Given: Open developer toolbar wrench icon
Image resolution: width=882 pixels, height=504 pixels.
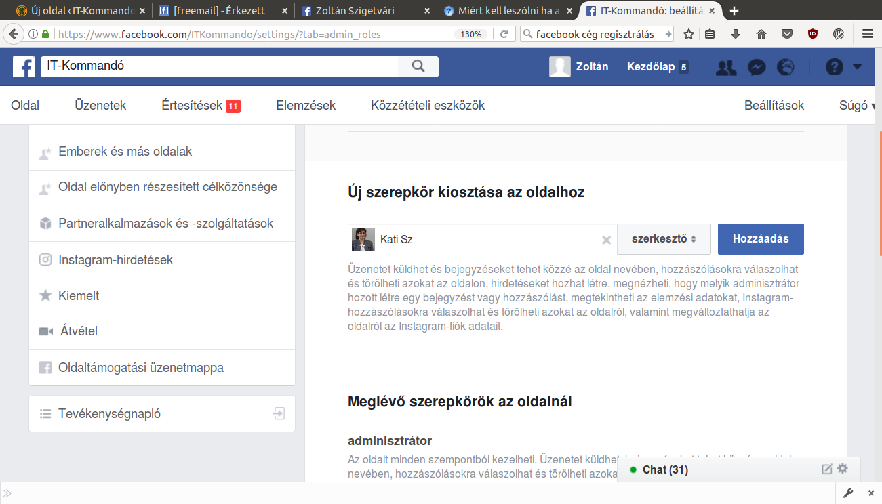Looking at the screenshot, I should coord(847,493).
